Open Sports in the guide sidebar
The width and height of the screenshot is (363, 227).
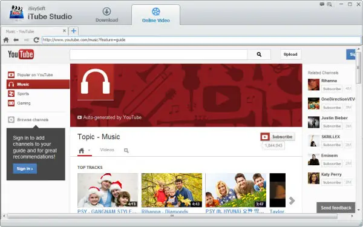23,94
